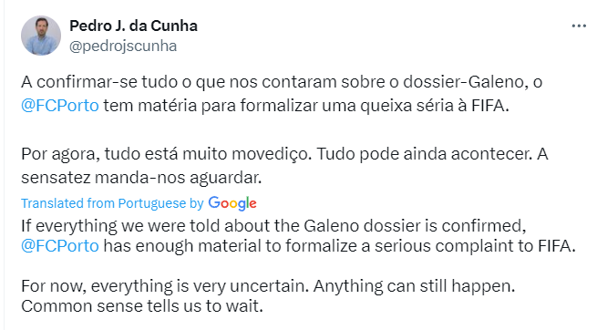The width and height of the screenshot is (597, 330).
Task: Click the phrase 'queixa séria à FIFA'
Action: click(x=435, y=106)
